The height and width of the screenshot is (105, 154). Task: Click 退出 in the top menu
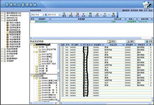coord(150,10)
